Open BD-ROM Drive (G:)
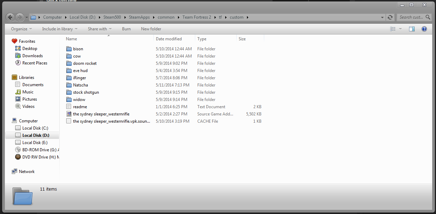436x214 pixels. point(37,150)
